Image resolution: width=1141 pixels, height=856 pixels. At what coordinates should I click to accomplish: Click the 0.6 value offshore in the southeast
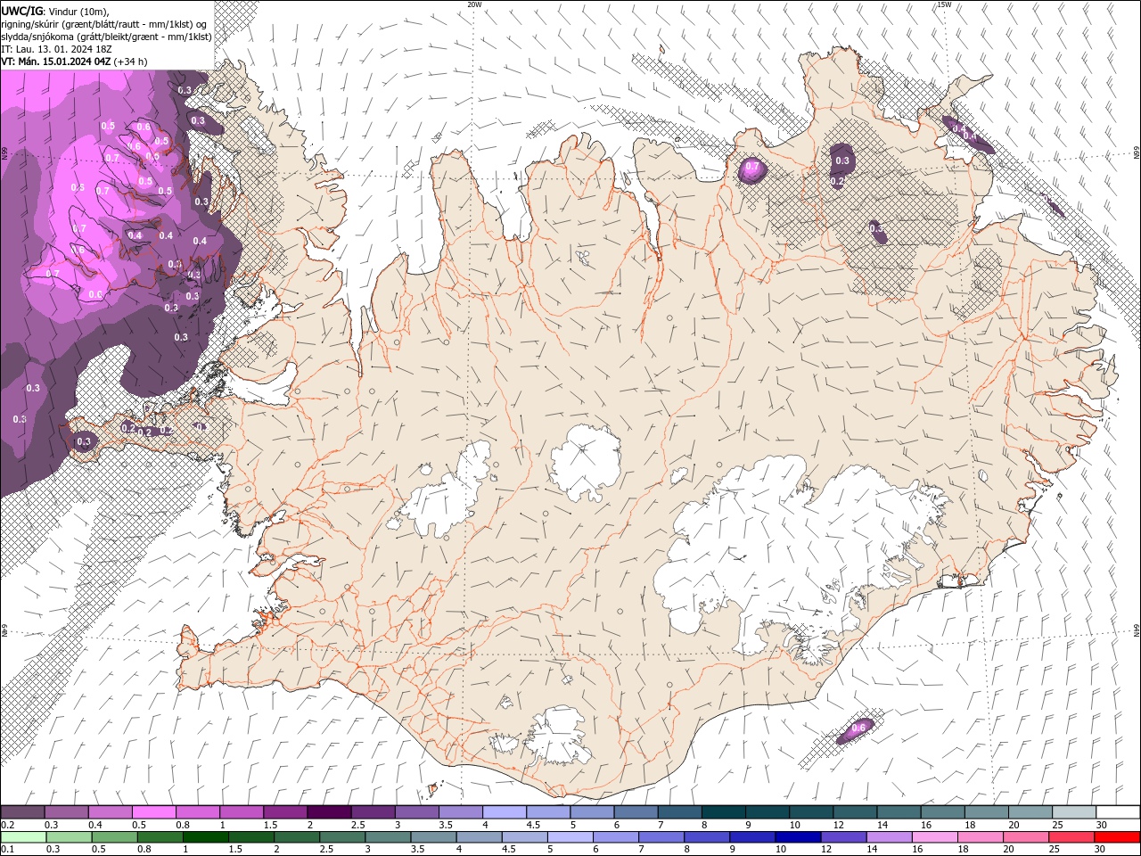858,728
